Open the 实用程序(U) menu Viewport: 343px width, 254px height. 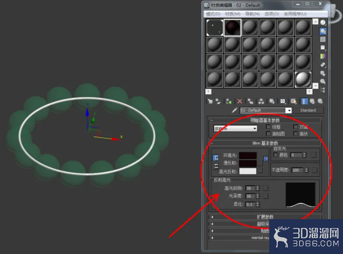coord(295,14)
